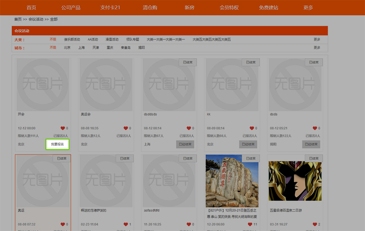Click the kk event title

(x=209, y=114)
